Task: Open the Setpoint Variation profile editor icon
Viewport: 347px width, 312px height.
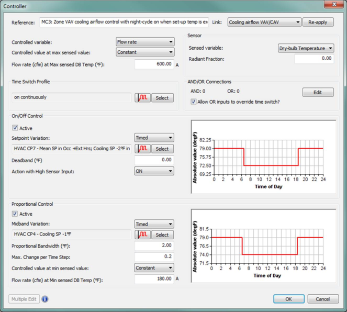Action: click(143, 149)
